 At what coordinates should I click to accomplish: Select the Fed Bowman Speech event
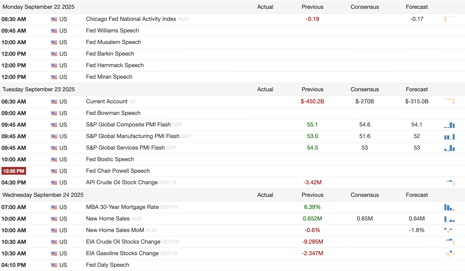point(113,113)
